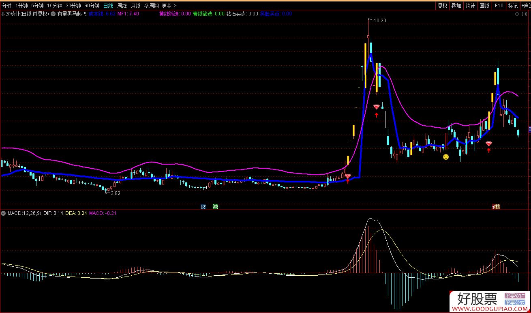The image size is (531, 313).
Task: Click the 3.92 low price label
Action: coord(115,193)
